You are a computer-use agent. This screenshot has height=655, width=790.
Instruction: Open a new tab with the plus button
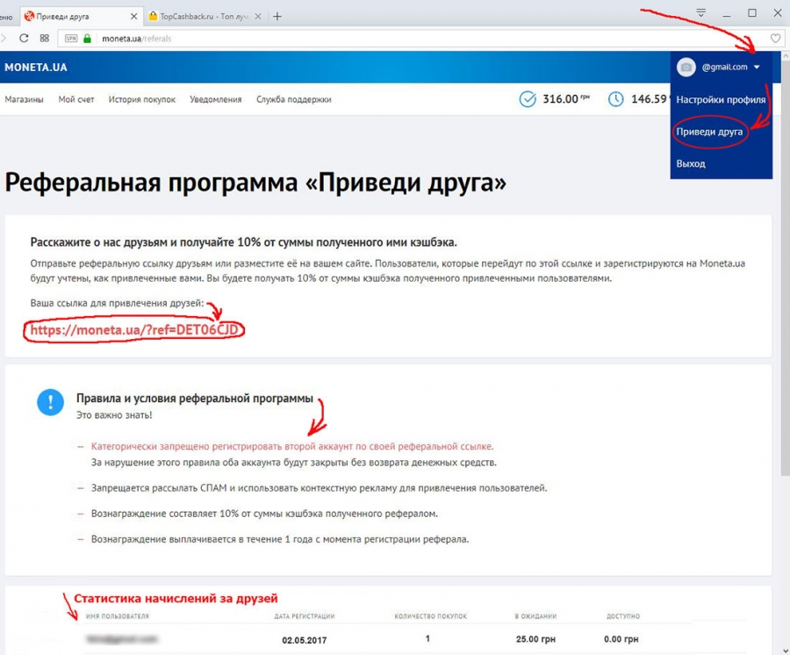(x=277, y=17)
